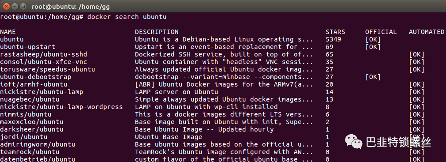The width and height of the screenshot is (446, 162).
Task: Click the nickistre/ubuntu-lamp-wordpress entry
Action: click(x=61, y=107)
